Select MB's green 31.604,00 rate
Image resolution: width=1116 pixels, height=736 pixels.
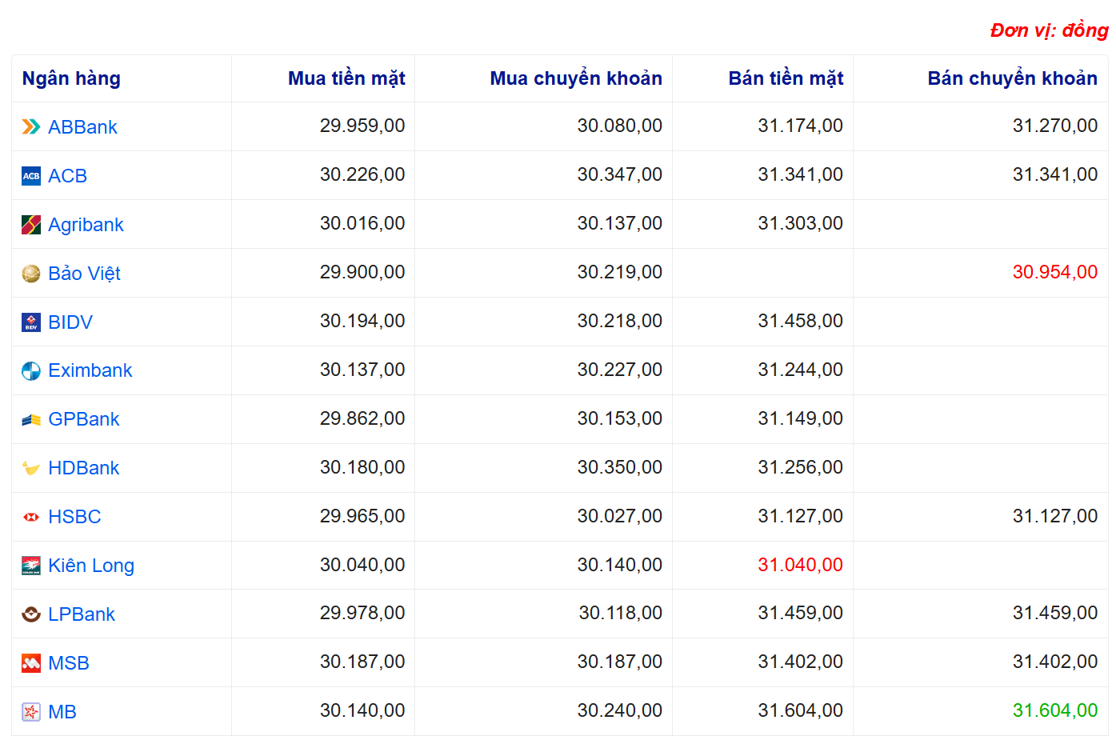click(1054, 710)
